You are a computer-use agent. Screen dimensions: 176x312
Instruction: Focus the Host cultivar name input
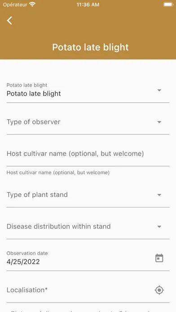click(x=88, y=154)
